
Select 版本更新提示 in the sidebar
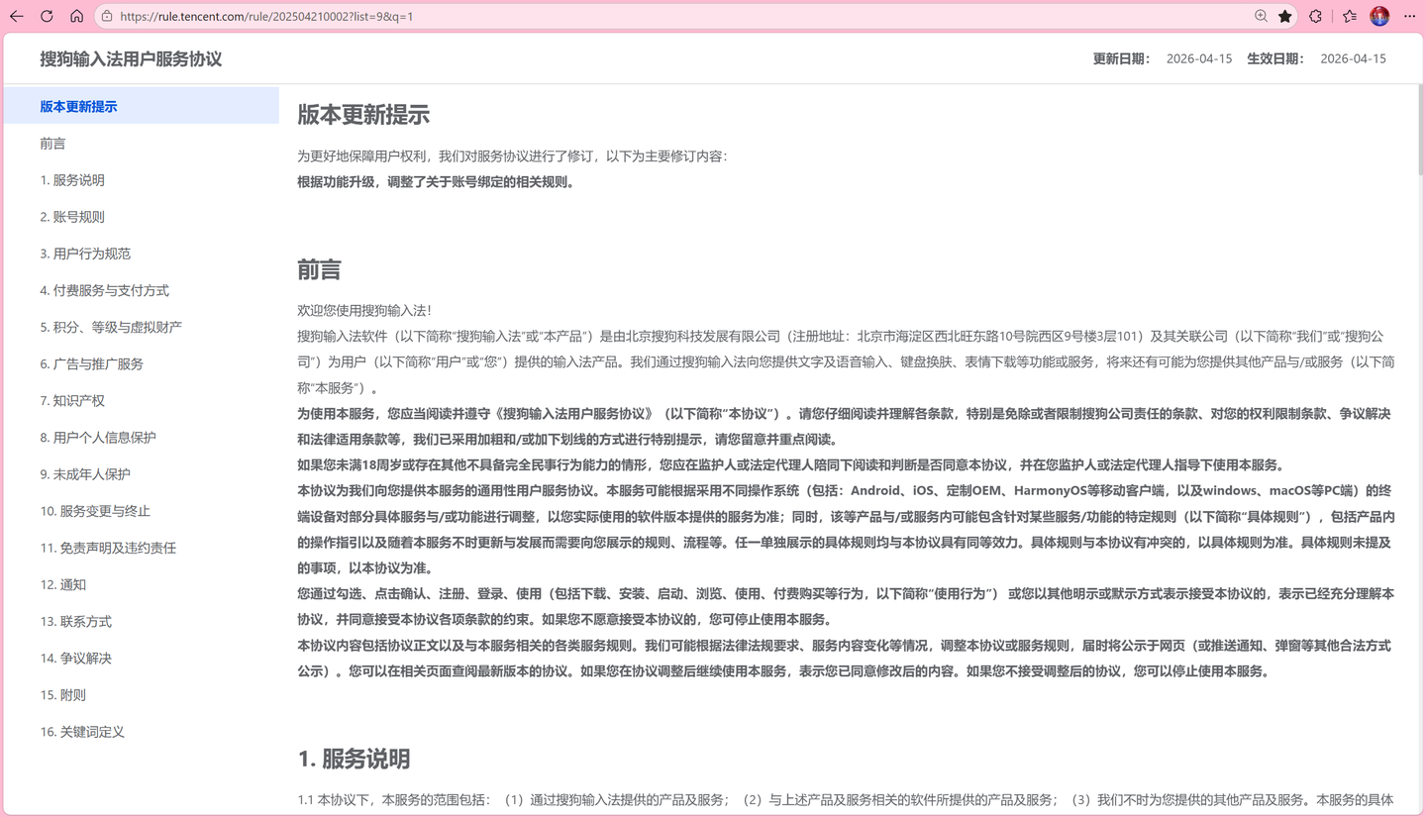[x=142, y=106]
